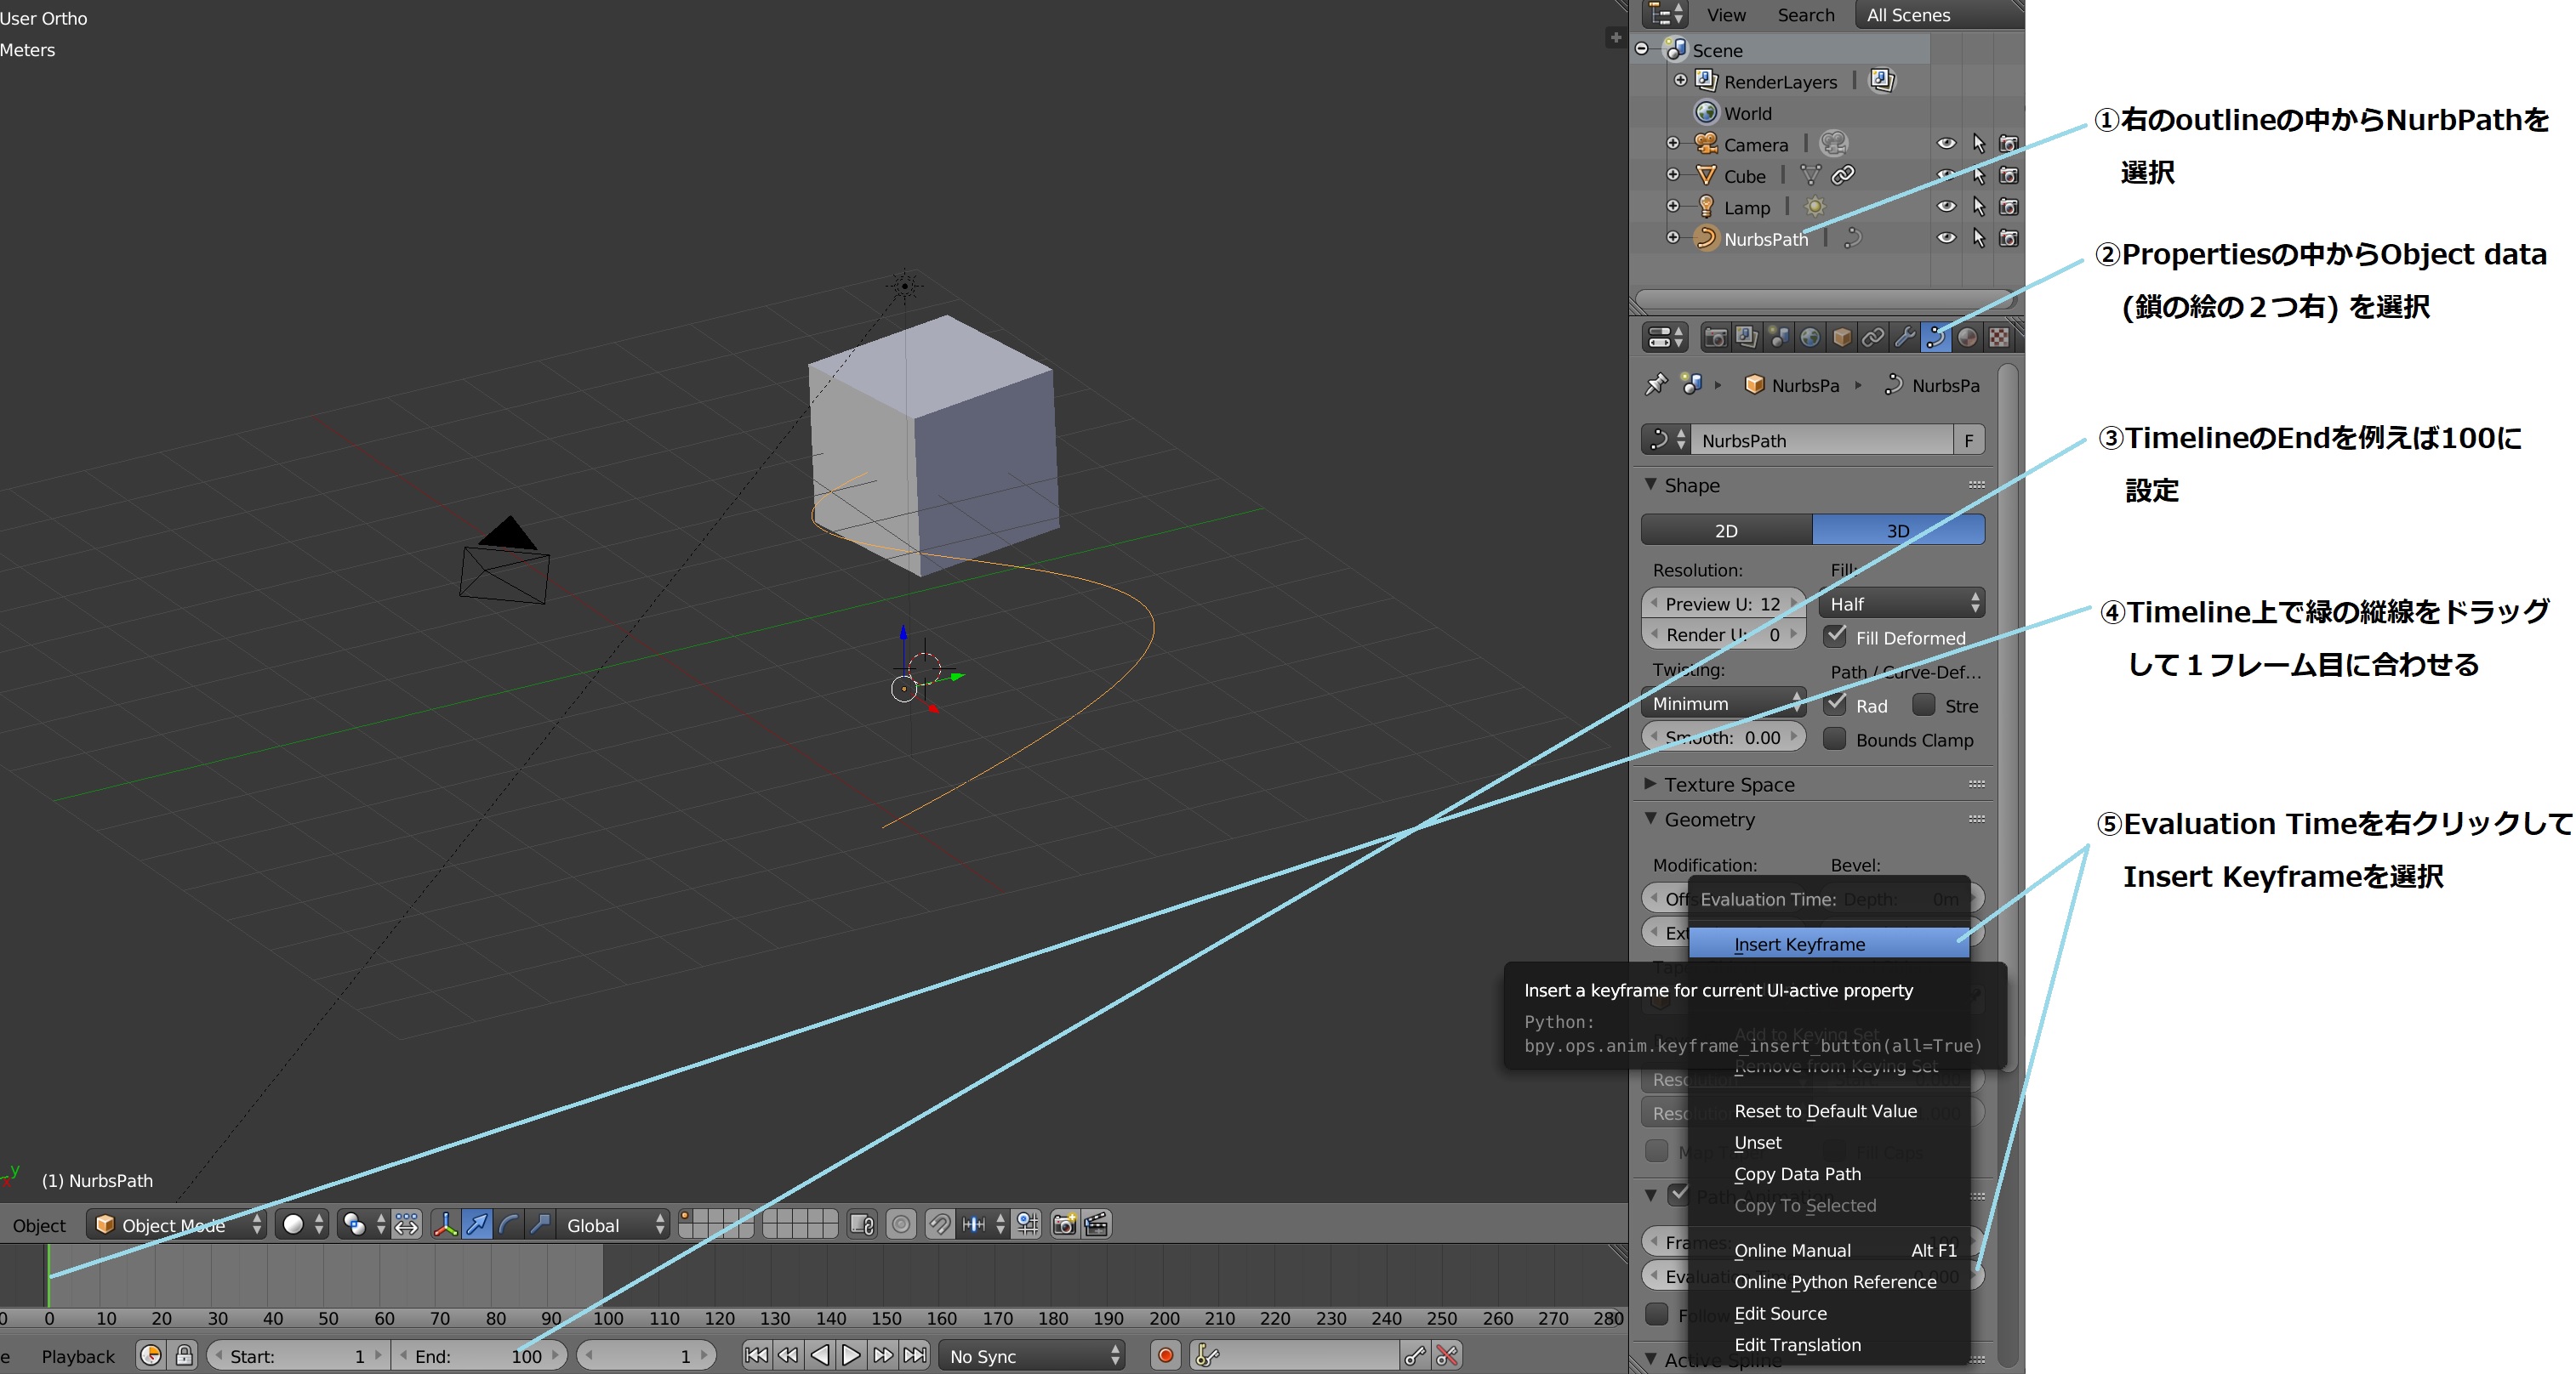
Task: Collapse the Shape panel
Action: (1651, 485)
